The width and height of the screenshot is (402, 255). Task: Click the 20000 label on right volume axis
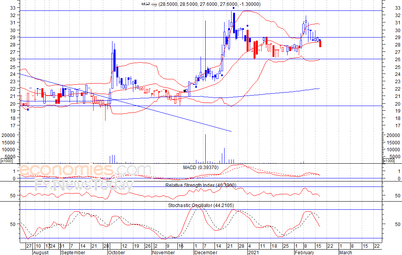coord(392,135)
